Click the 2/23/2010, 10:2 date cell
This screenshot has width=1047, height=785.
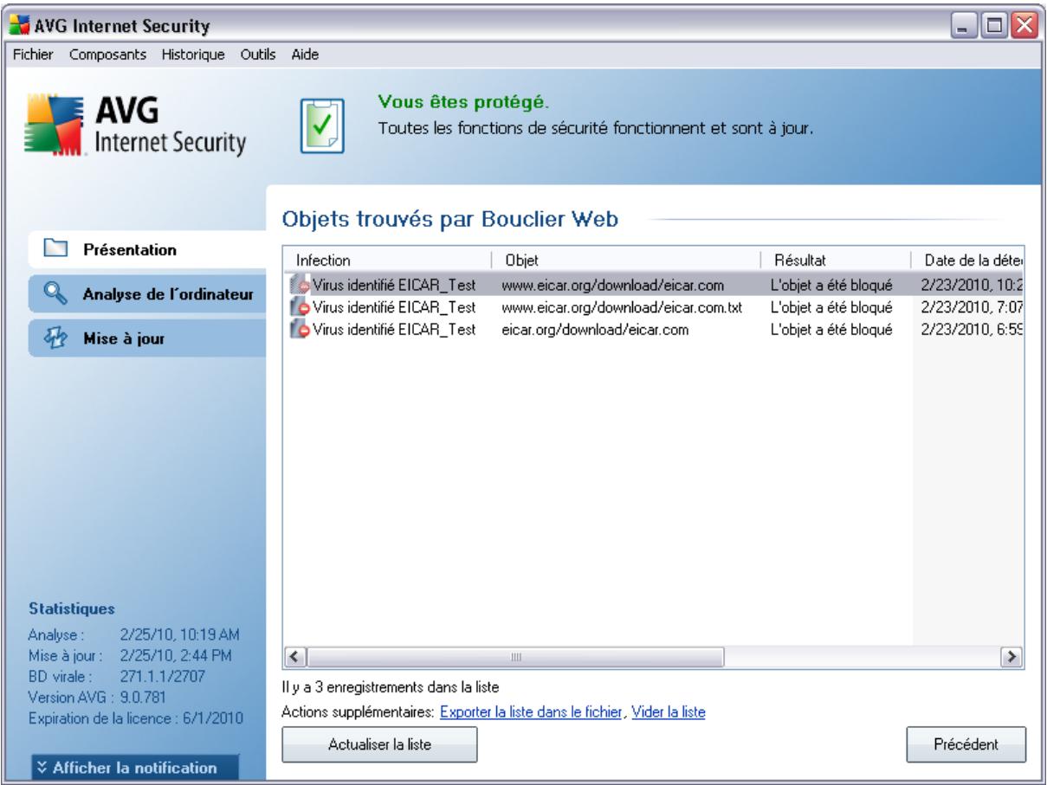(972, 284)
